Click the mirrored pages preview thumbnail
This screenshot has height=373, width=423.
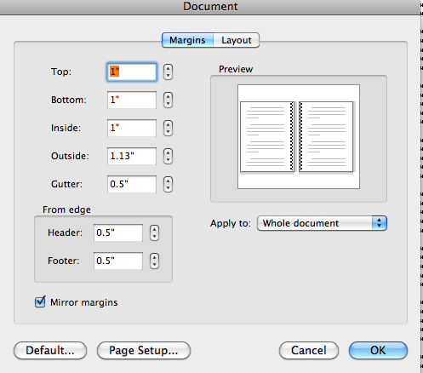click(299, 136)
